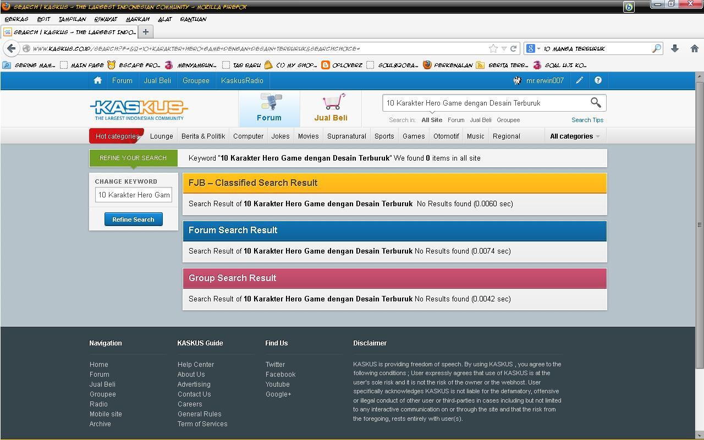Open the Firefox downloads arrow icon

click(675, 48)
